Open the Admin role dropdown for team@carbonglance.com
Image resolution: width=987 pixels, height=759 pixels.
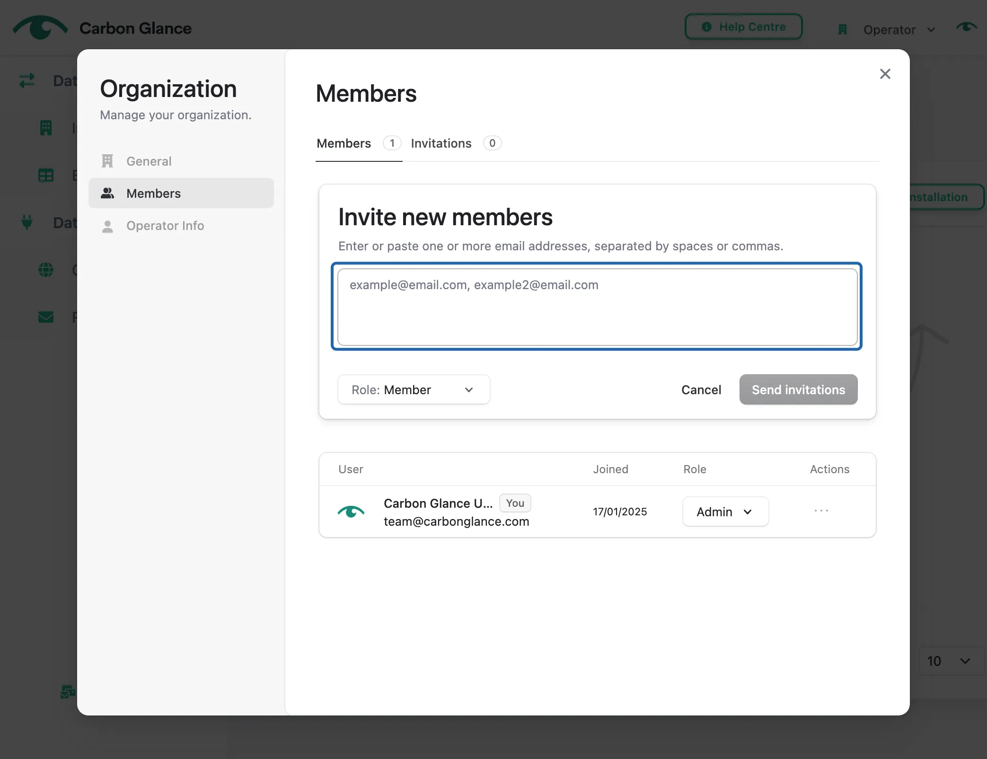[x=725, y=512]
